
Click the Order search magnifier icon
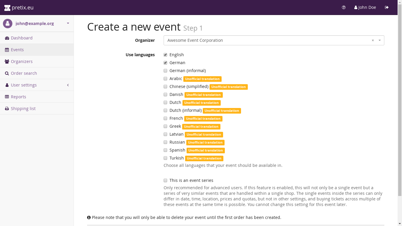pyautogui.click(x=7, y=73)
